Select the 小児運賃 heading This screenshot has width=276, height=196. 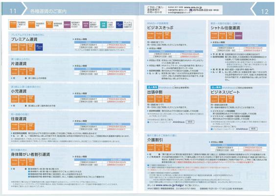pos(19,91)
